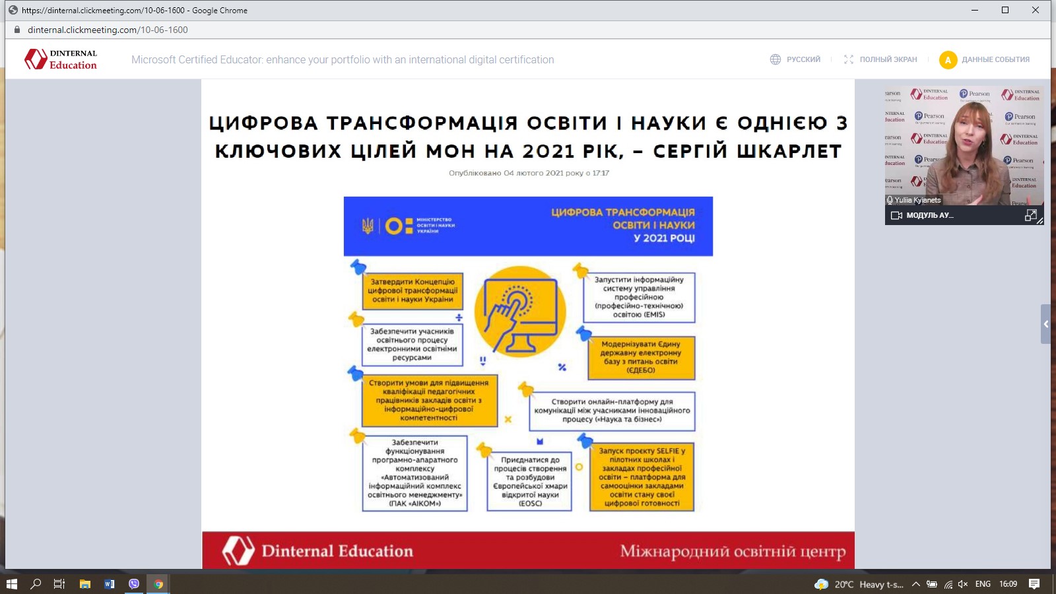Click the full screen arrows icon
1056x594 pixels.
point(849,59)
